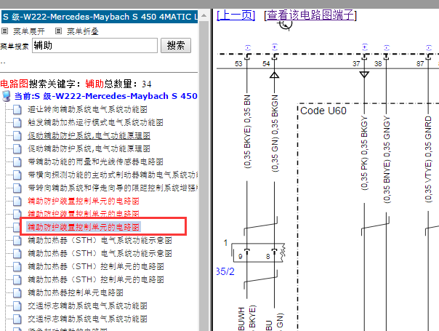Click connector pin 9 of component 35/2
439x331 pixels.
pyautogui.click(x=241, y=257)
